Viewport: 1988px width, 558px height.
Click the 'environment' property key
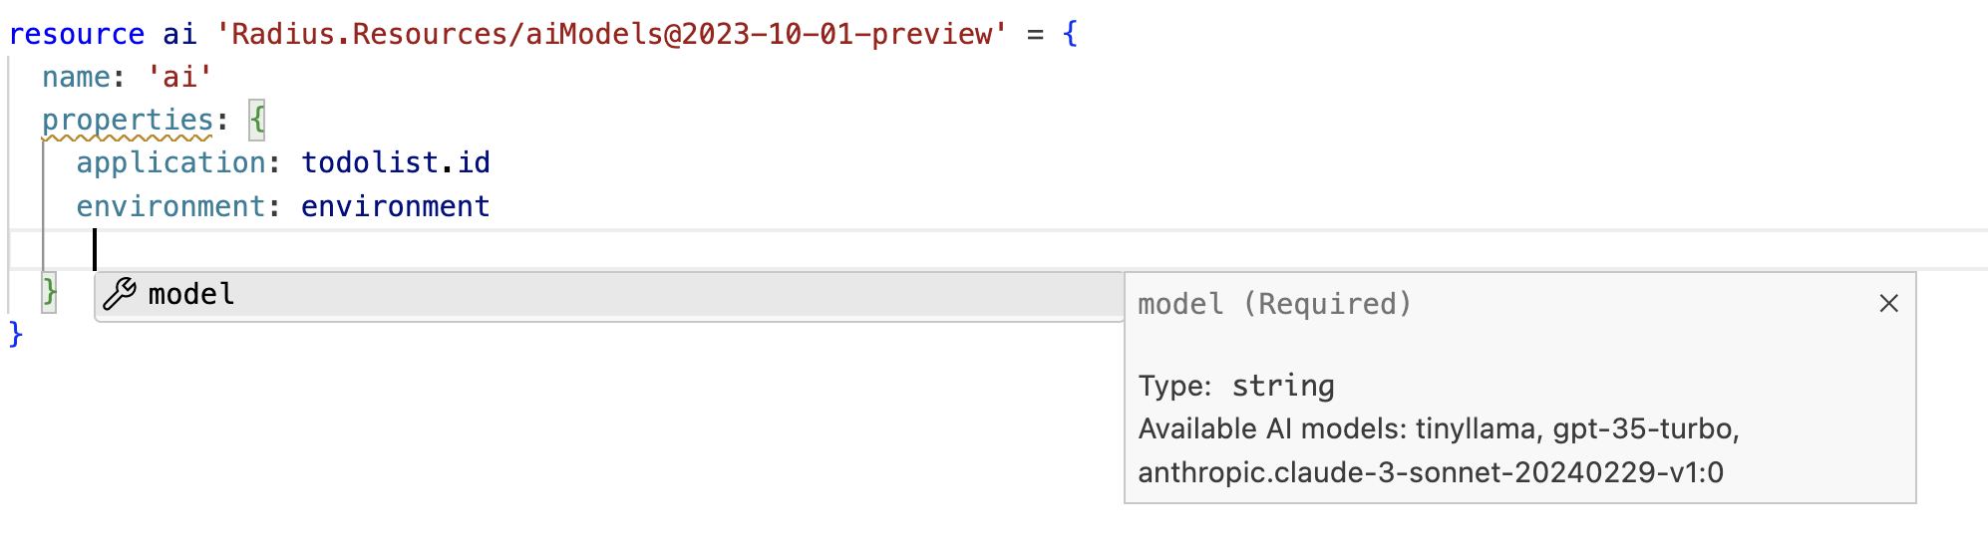171,206
